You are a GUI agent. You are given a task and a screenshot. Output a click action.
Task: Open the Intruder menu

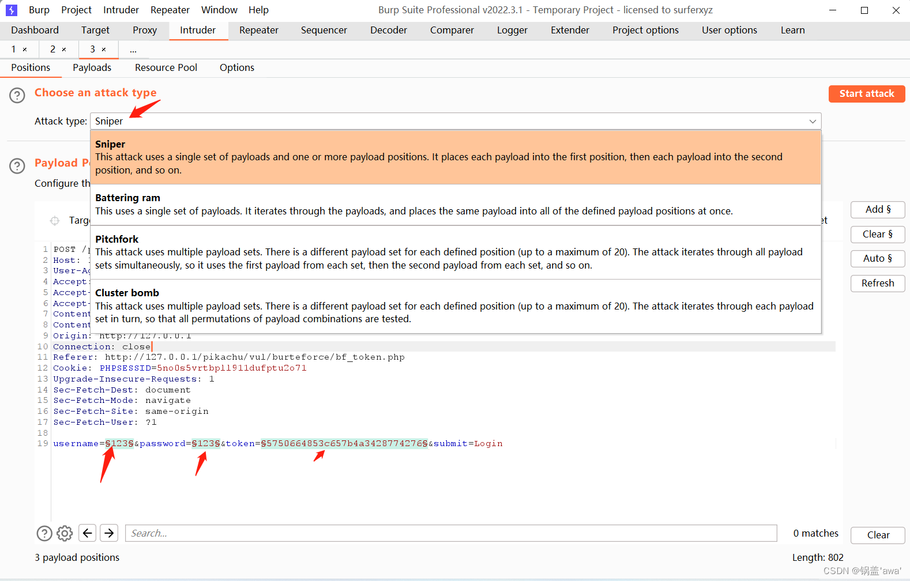point(121,10)
